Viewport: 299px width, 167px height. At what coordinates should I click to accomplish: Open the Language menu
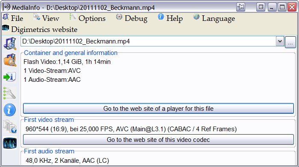coord(214,18)
